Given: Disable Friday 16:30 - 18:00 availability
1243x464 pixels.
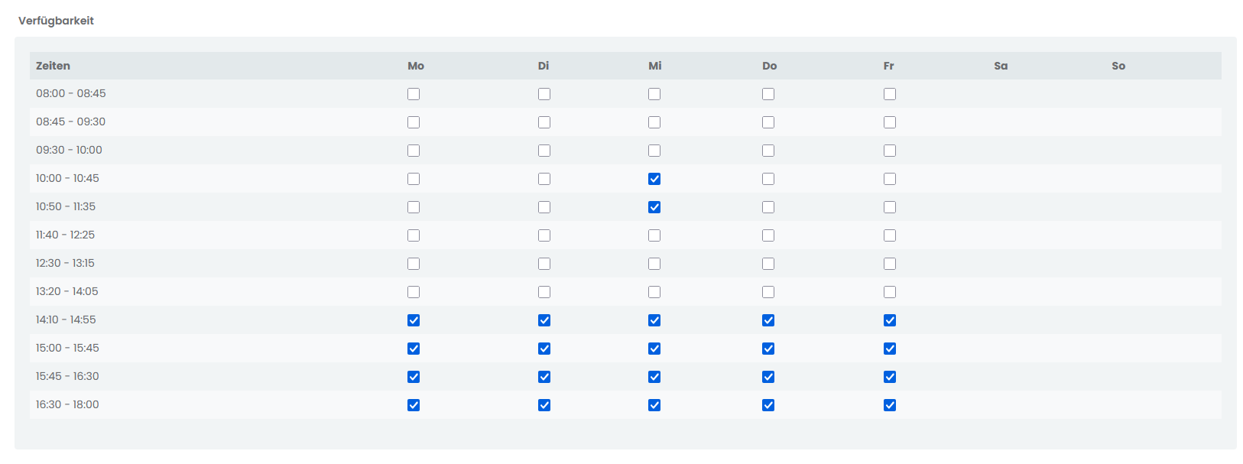Looking at the screenshot, I should click(x=890, y=405).
